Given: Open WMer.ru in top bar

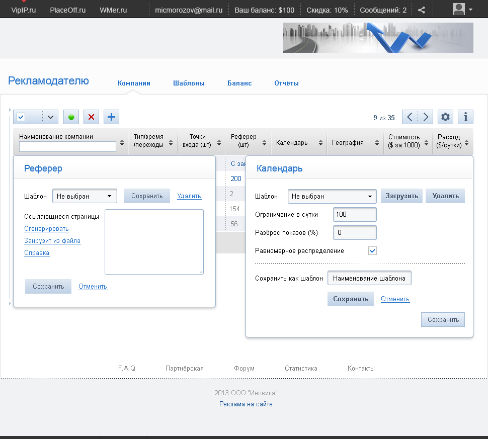Looking at the screenshot, I should click(x=113, y=10).
